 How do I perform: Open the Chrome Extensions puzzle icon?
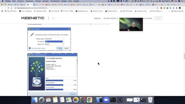coord(177,8)
